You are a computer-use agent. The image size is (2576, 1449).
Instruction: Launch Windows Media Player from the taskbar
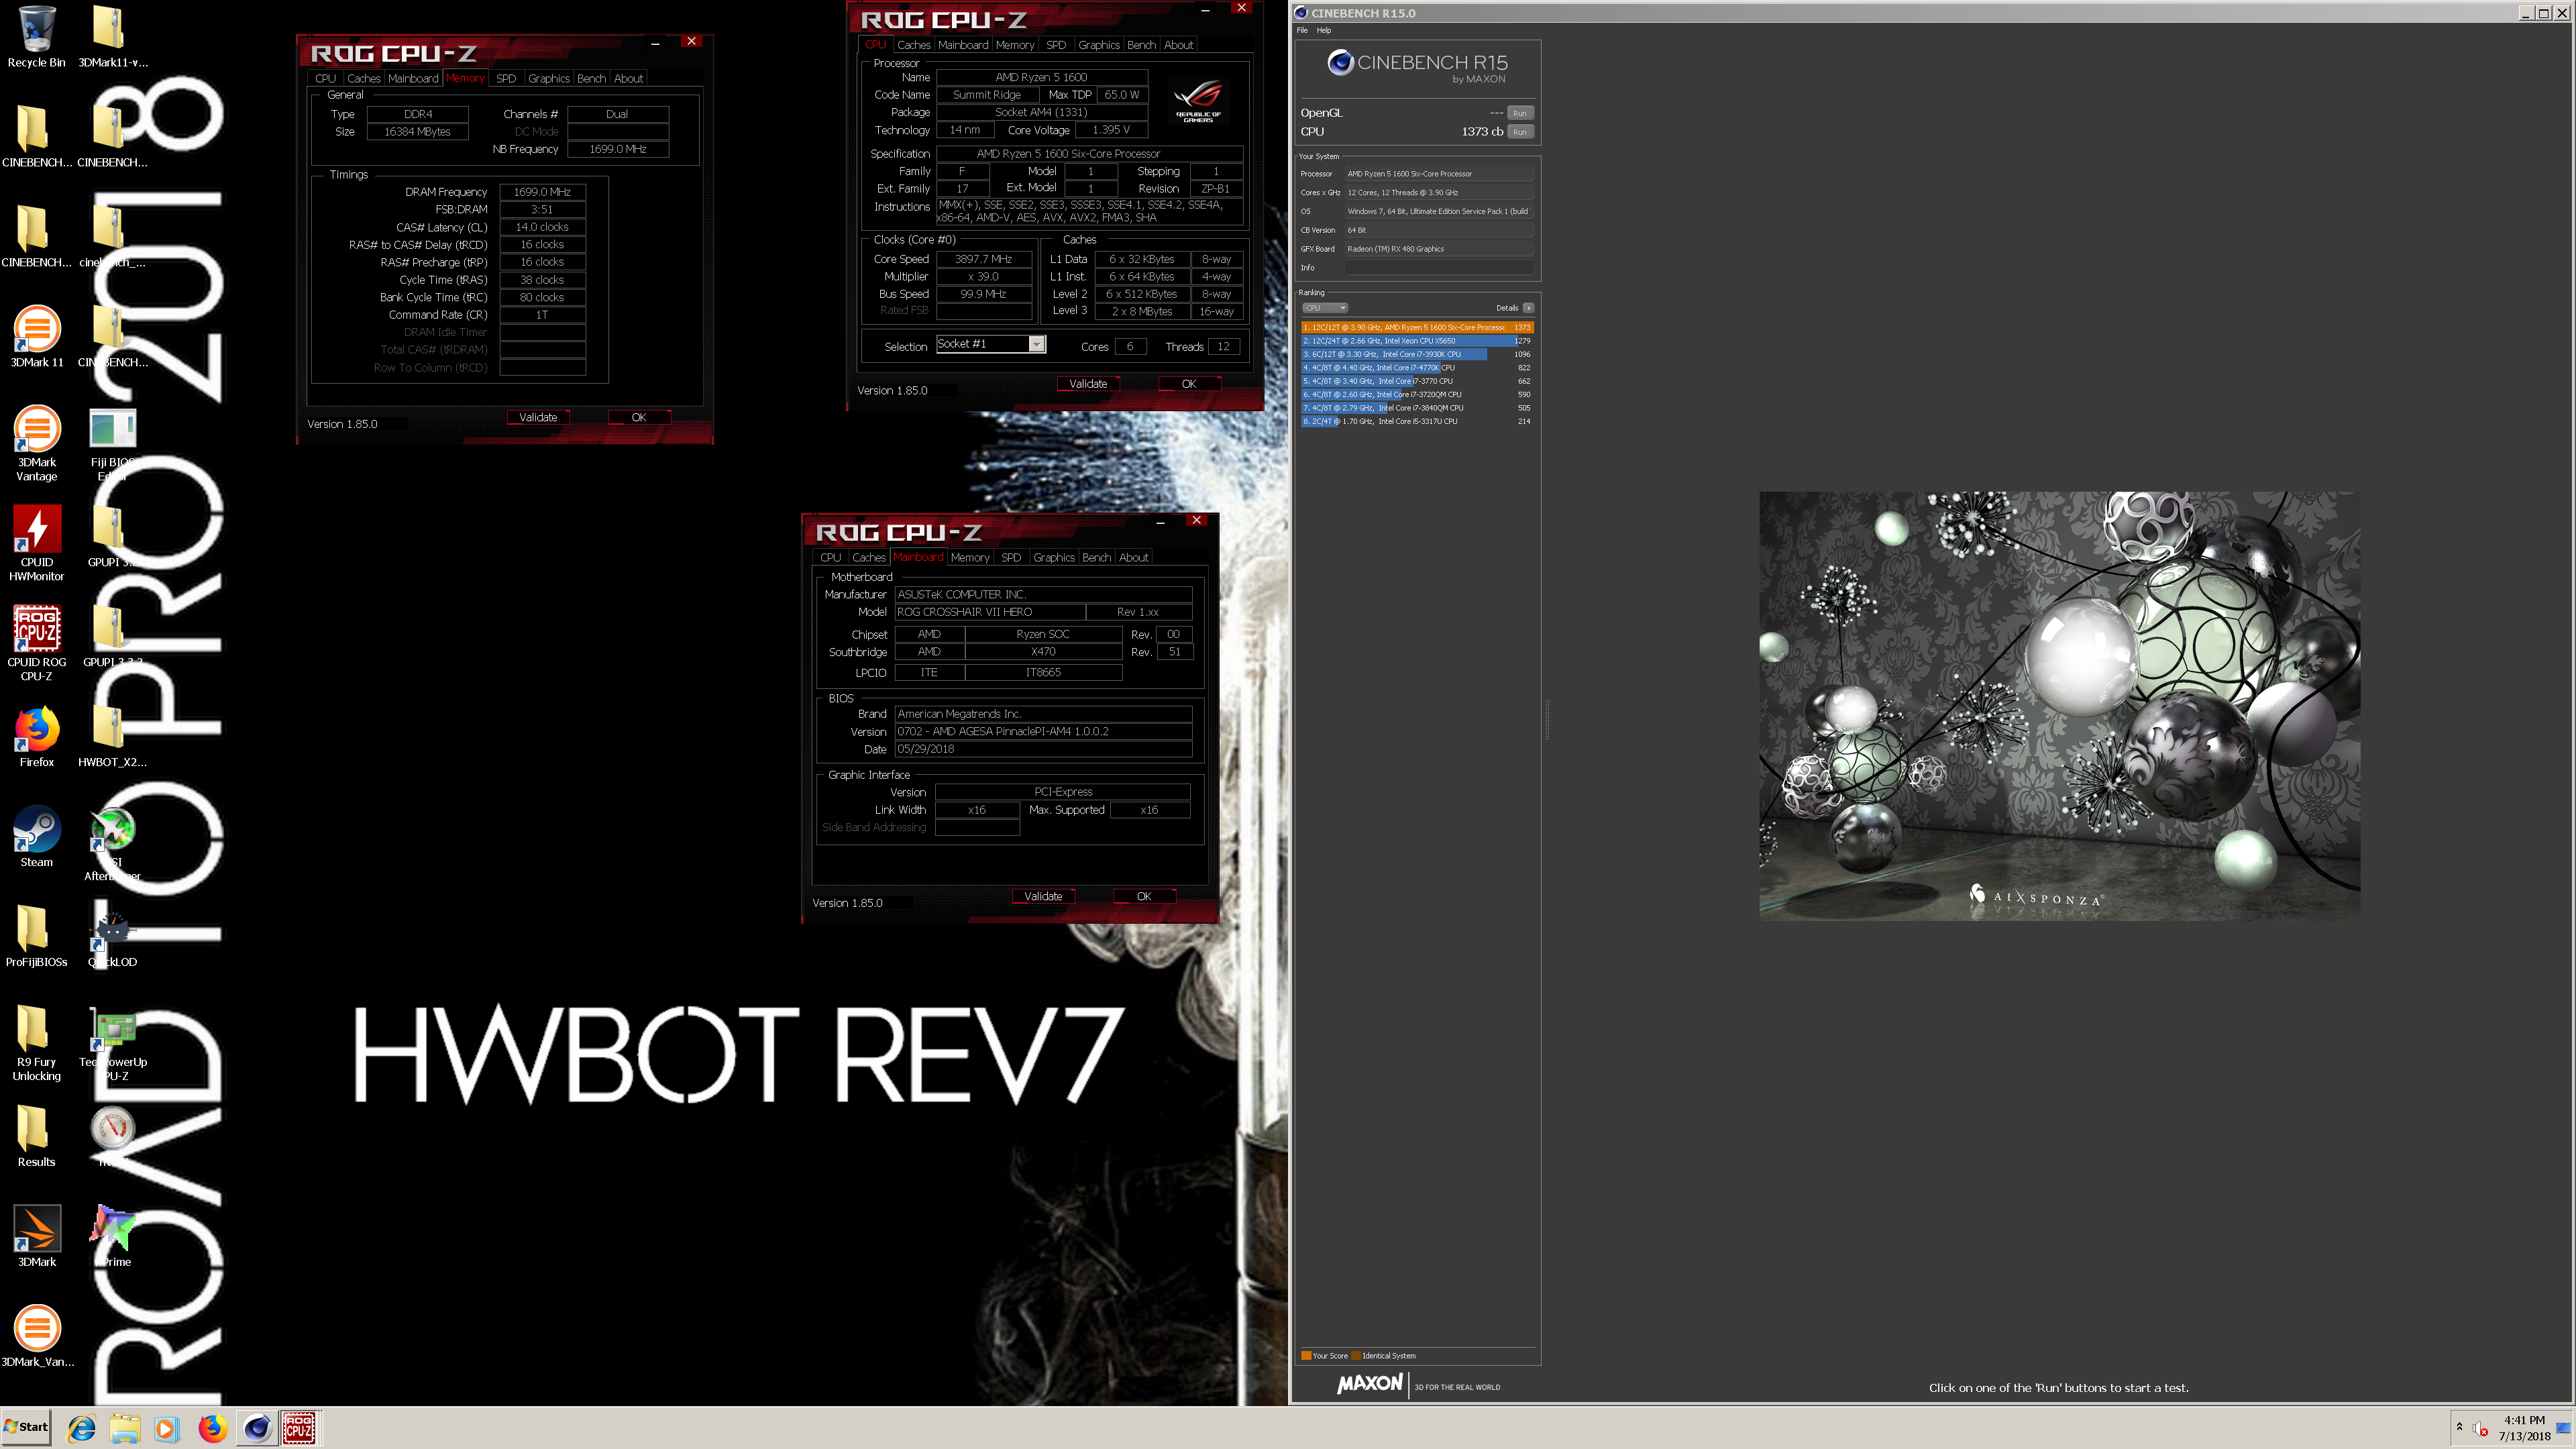167,1428
